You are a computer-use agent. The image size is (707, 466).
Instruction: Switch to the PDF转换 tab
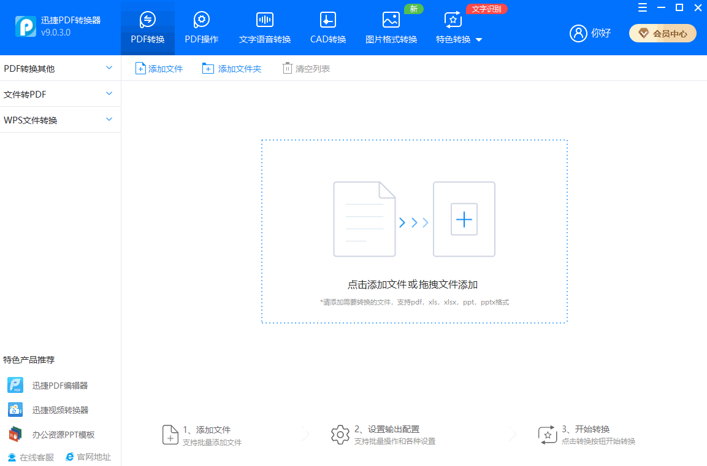(148, 28)
